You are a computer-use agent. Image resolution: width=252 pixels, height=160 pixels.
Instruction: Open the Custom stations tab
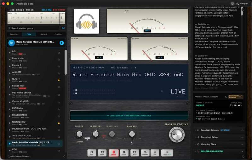coord(58,34)
